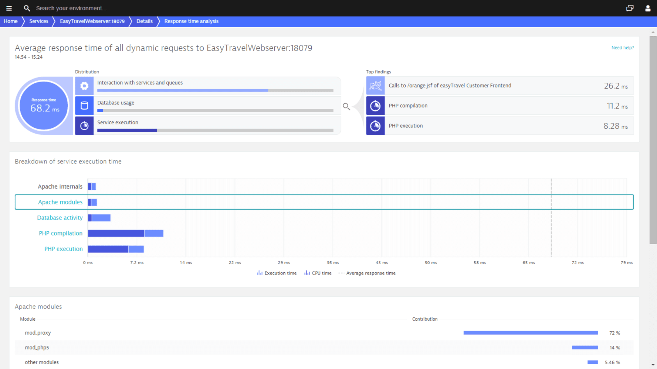Click the mod_php5 module row
The height and width of the screenshot is (369, 657).
coord(324,348)
